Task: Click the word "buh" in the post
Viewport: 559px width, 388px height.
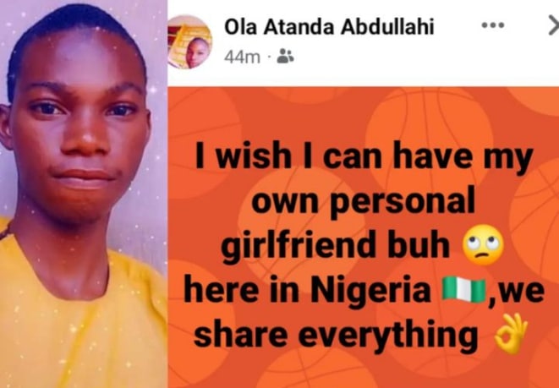Action: (426, 248)
